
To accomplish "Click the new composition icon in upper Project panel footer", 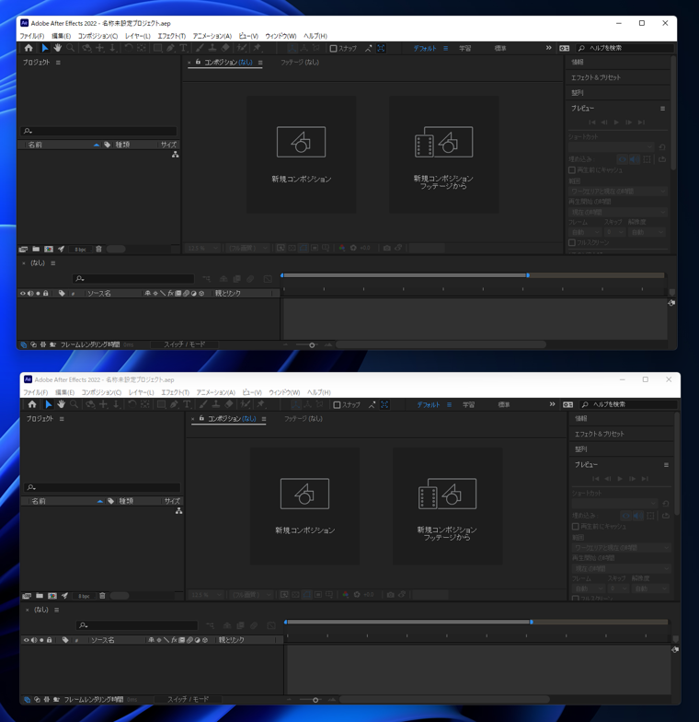I will (48, 249).
